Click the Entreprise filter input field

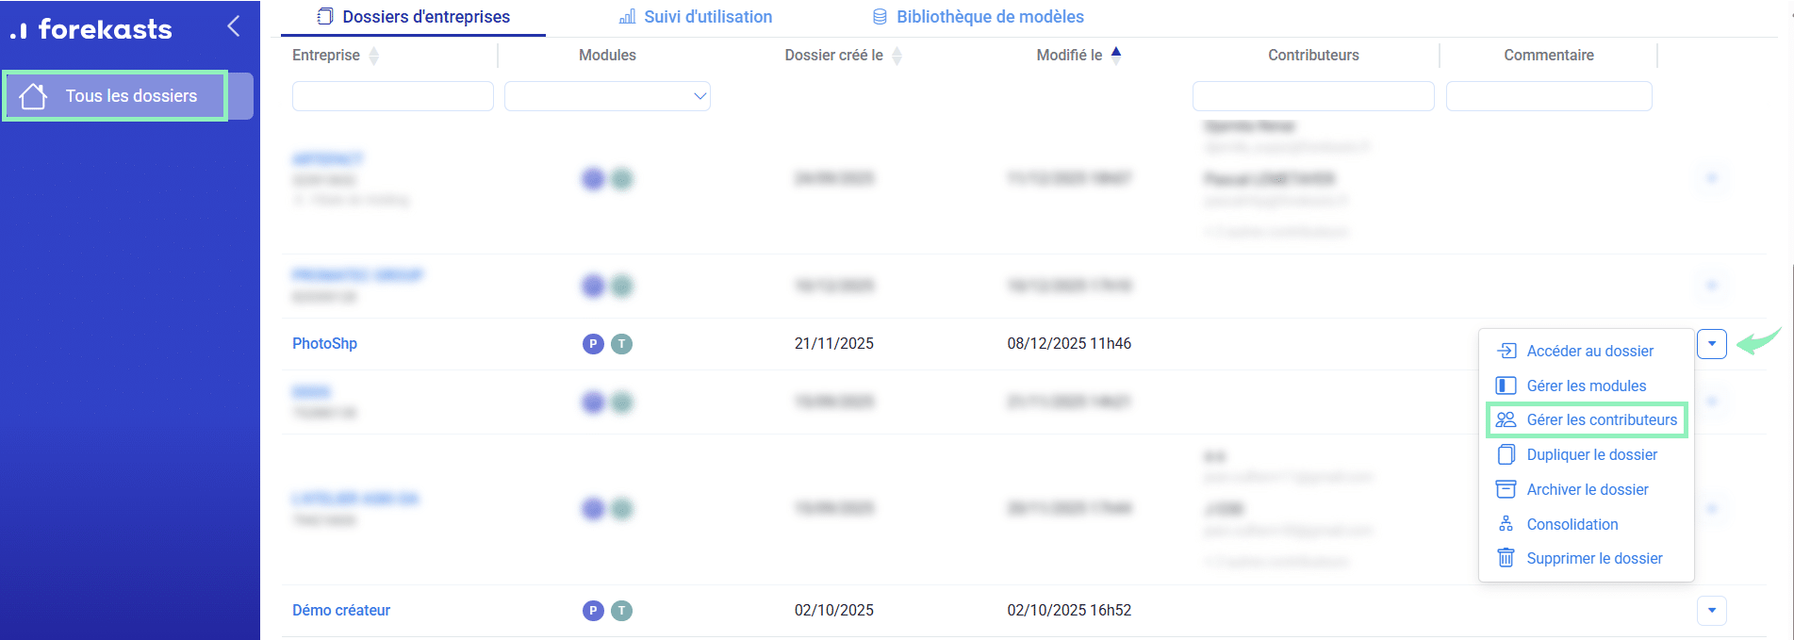pos(392,96)
